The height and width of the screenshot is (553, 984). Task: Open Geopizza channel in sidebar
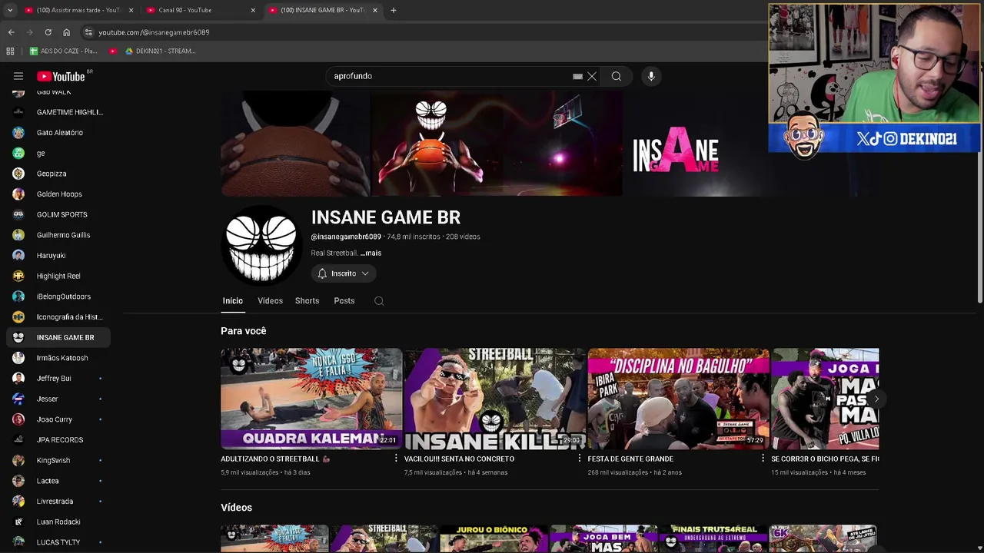tap(58, 174)
